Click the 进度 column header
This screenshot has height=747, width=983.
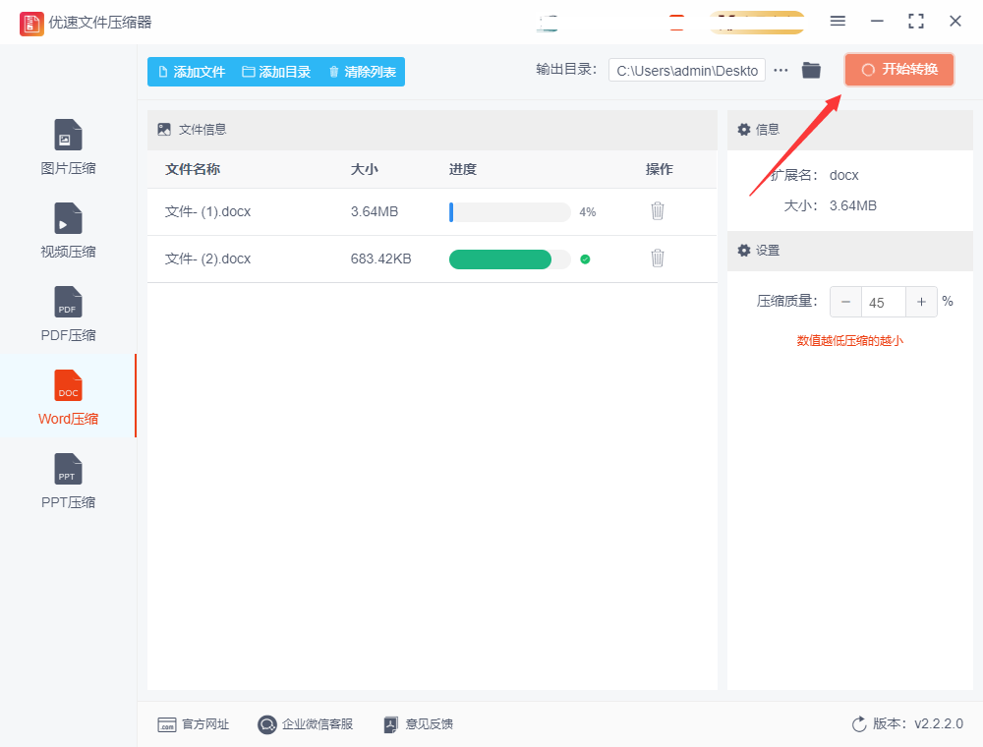pyautogui.click(x=463, y=169)
